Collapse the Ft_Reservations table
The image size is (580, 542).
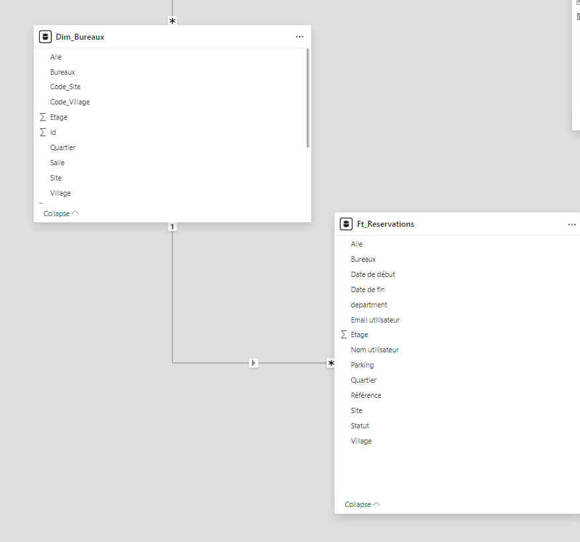click(x=362, y=504)
